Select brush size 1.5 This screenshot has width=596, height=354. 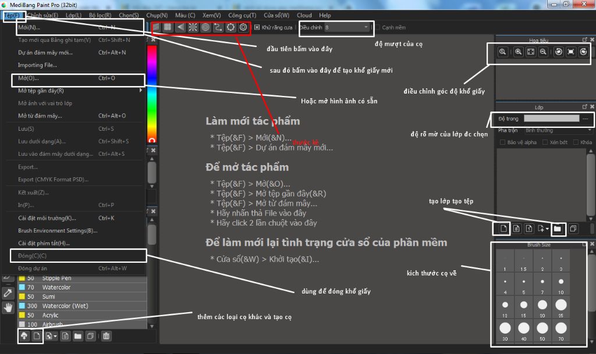point(523,261)
